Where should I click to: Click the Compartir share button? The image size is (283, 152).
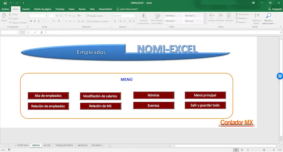click(275, 9)
